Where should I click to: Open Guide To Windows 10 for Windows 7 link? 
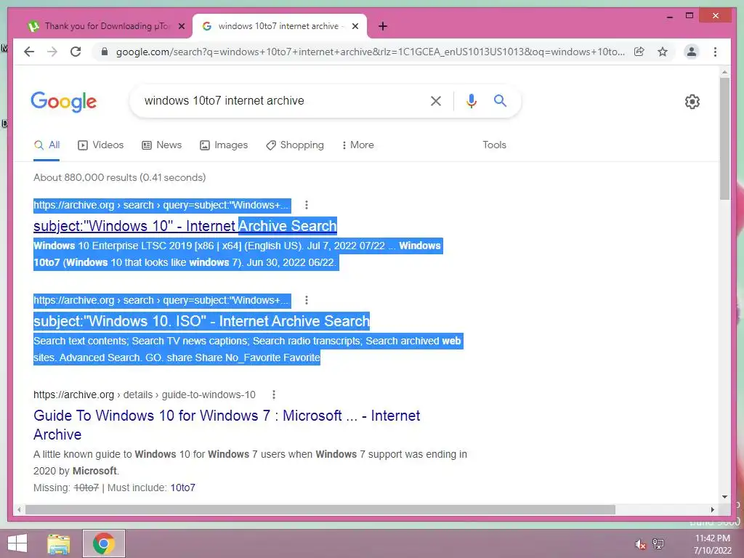[x=227, y=425]
